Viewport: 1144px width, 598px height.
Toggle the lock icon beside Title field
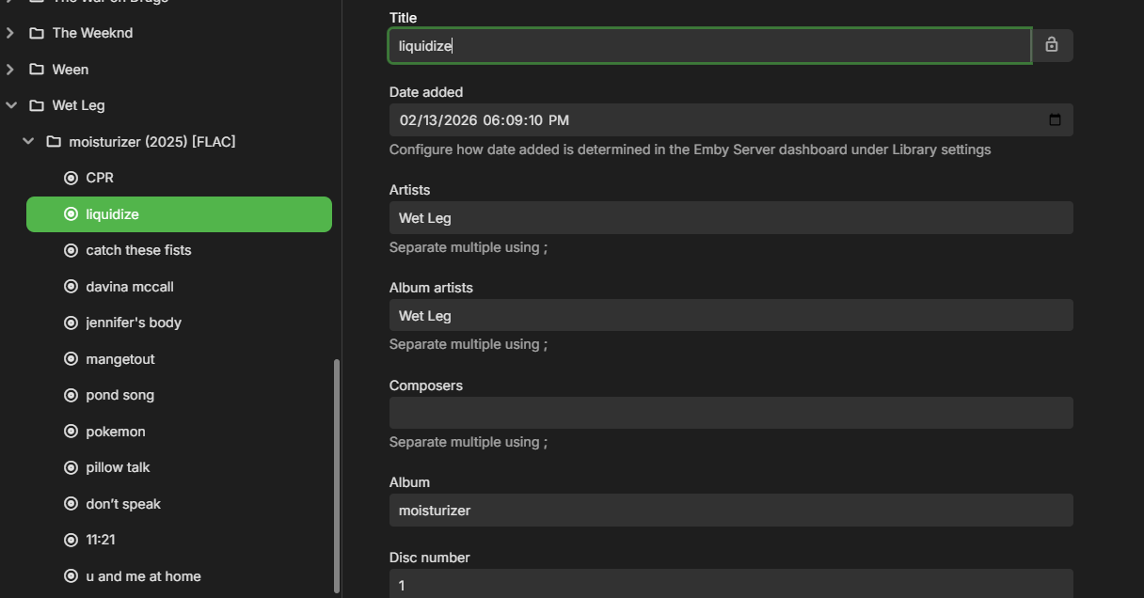(x=1052, y=45)
